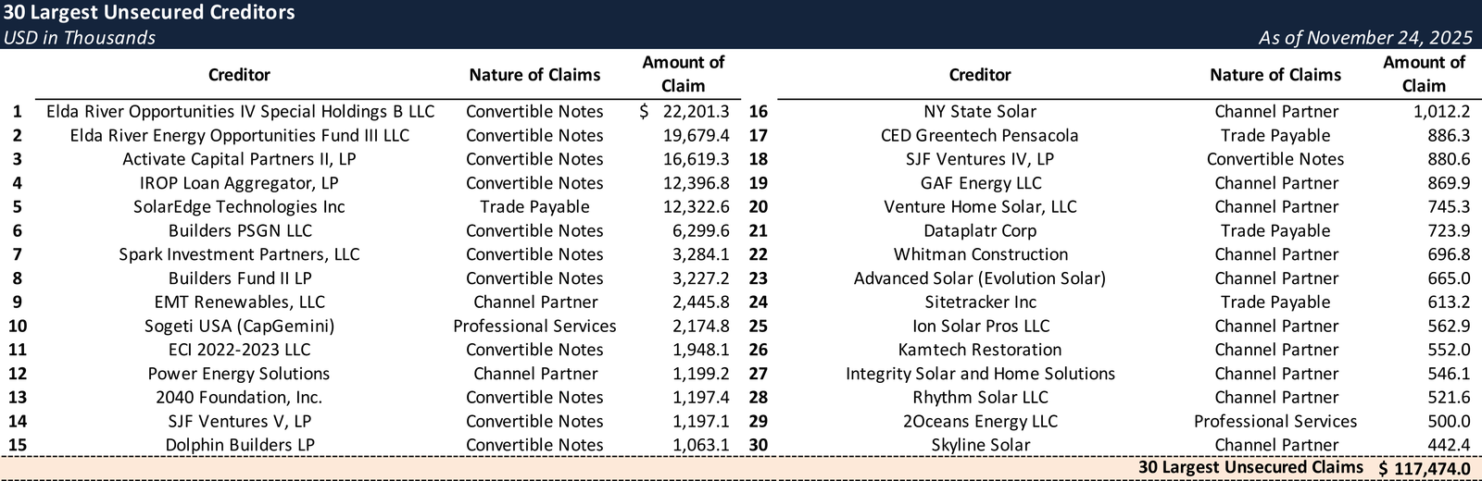Viewport: 1482px width, 481px height.
Task: Select Professional Services for Sogeti USA row
Action: click(x=534, y=327)
